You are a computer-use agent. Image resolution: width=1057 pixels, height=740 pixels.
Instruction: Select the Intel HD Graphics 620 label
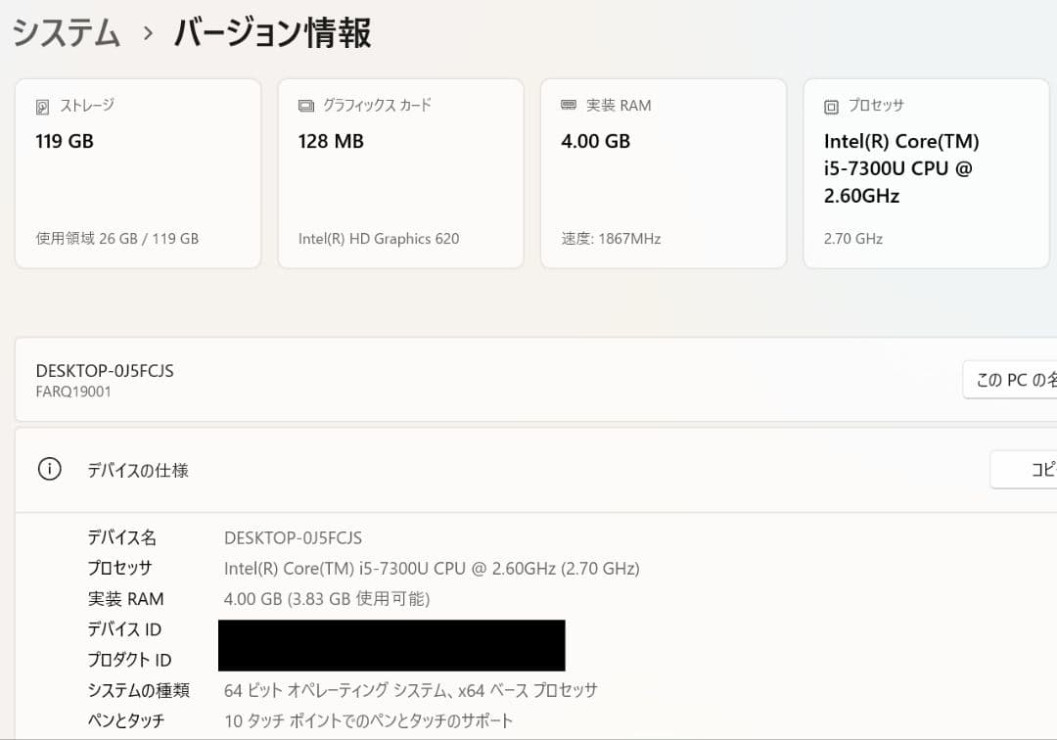pos(379,238)
